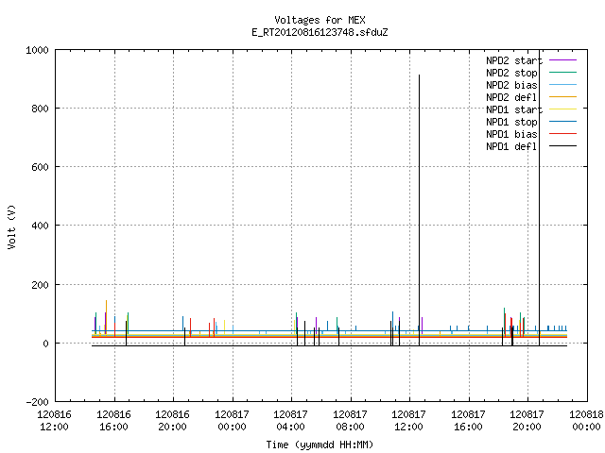Select the 'NPD1 bias' legend label

(x=511, y=134)
